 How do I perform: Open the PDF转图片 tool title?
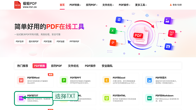click(161, 78)
